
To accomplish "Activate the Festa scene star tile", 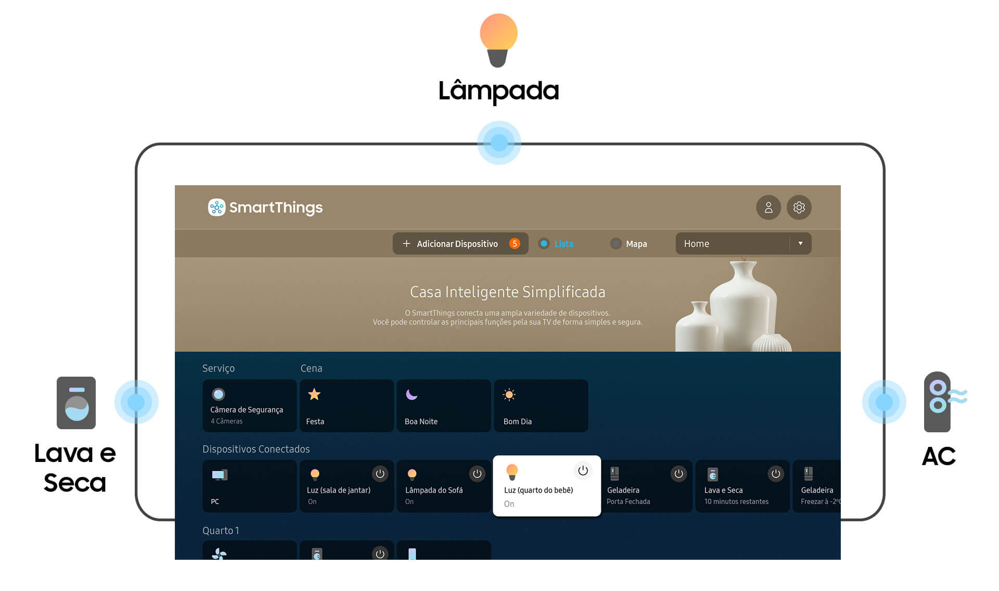I will (x=347, y=406).
